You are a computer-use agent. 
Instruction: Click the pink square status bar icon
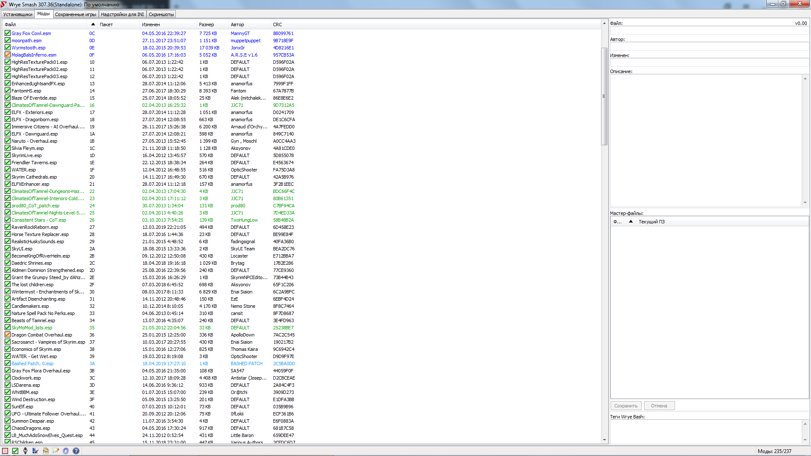point(5,451)
